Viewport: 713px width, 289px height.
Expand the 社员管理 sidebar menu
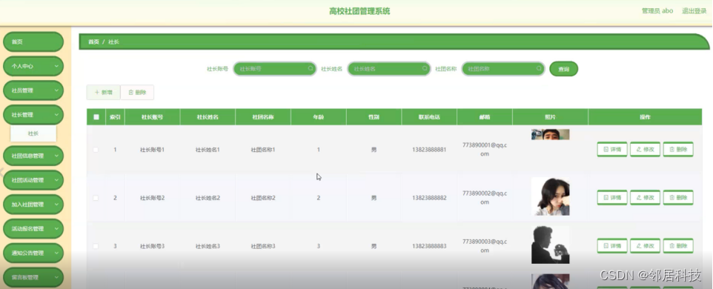pyautogui.click(x=33, y=90)
